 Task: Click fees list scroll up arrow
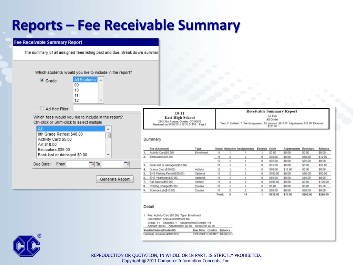(108, 129)
